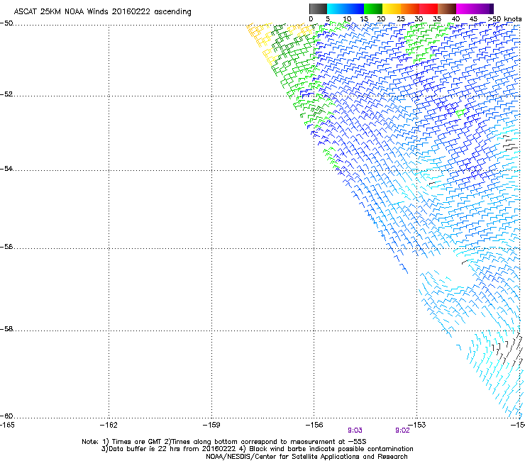
Task: Click the note line starting '3)Data buffer is 22 hrs'
Action: 257,449
